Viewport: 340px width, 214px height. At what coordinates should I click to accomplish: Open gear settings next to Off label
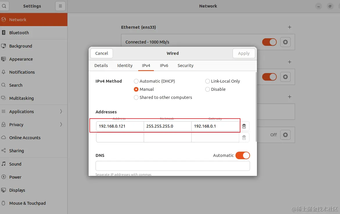(x=285, y=135)
